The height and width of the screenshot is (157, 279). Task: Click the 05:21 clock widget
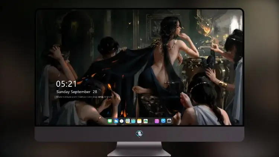coord(66,84)
